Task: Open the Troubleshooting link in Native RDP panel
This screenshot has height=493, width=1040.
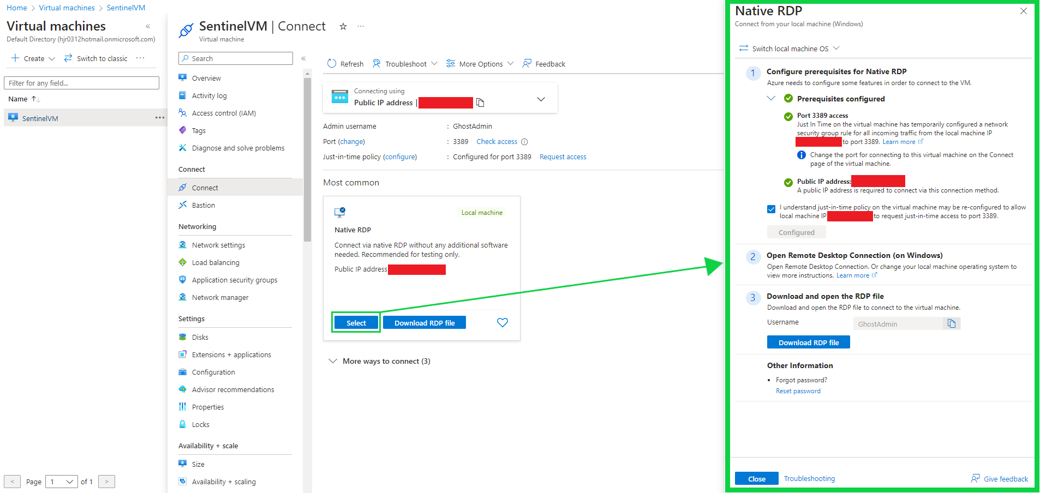Action: coord(809,479)
